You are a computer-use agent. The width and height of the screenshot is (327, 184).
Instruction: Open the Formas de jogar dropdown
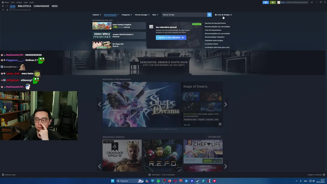142,15
